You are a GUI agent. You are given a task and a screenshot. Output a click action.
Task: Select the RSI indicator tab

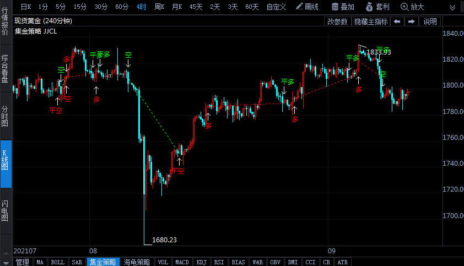click(x=219, y=262)
